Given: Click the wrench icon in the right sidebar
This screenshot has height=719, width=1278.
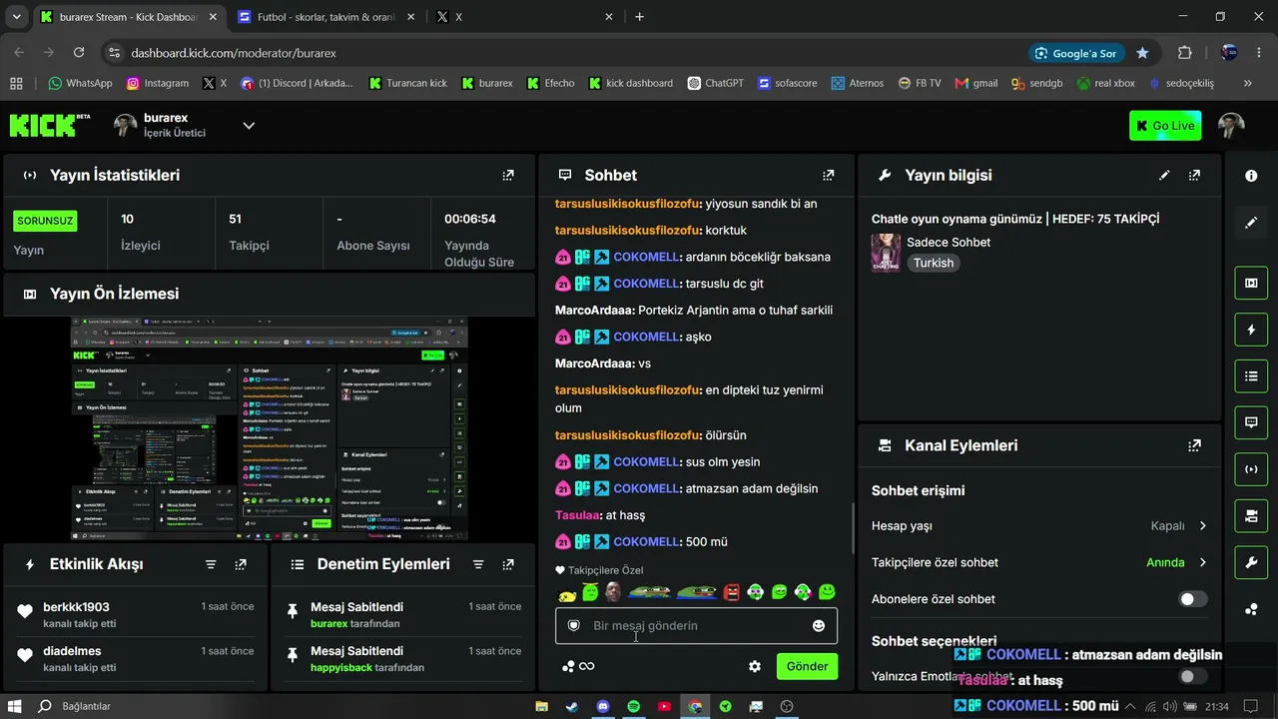Looking at the screenshot, I should coord(1251,563).
